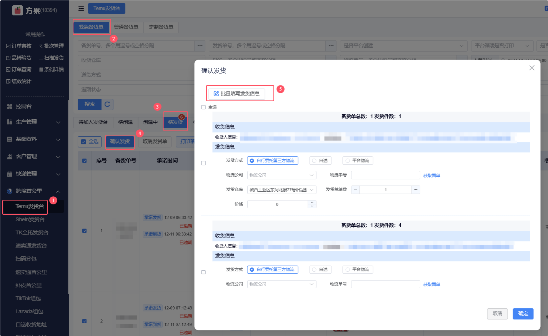548x336 pixels.
Task: Check the 全选 checkbox in dialog
Action: coord(203,107)
